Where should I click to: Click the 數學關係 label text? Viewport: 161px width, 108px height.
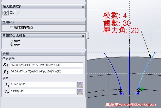click(8, 58)
